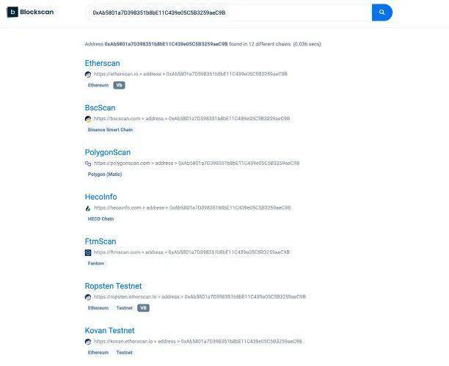
Task: Click the Binance Smart Chain tag
Action: click(x=110, y=130)
